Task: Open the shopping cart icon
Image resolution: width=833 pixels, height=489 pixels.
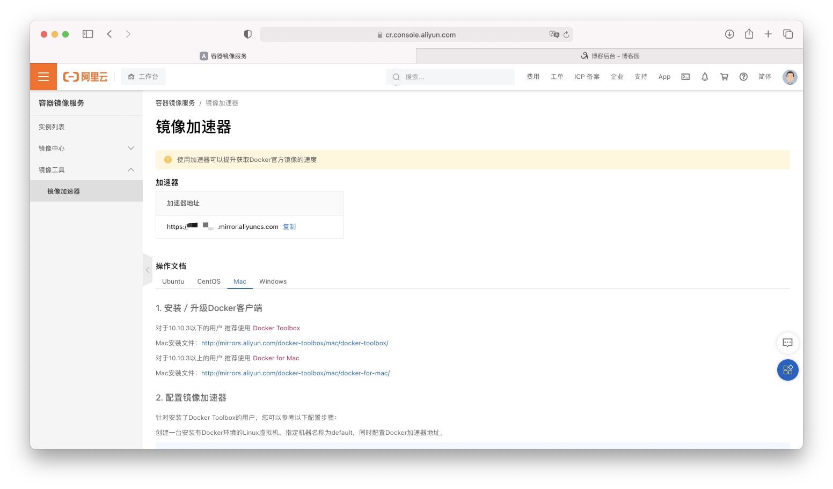Action: pos(724,77)
